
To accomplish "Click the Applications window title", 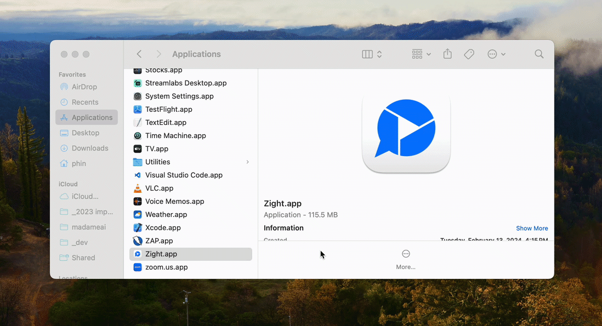I will click(196, 54).
